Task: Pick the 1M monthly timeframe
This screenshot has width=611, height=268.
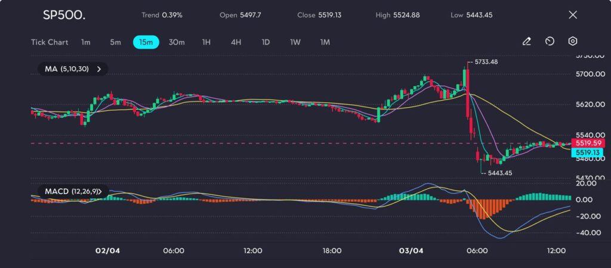Action: click(x=325, y=42)
